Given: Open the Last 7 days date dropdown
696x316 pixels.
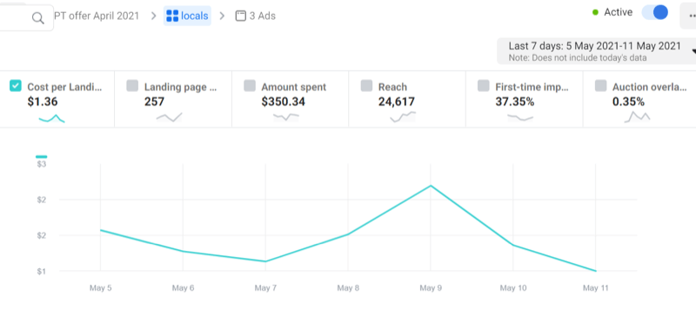Looking at the screenshot, I should pos(596,51).
